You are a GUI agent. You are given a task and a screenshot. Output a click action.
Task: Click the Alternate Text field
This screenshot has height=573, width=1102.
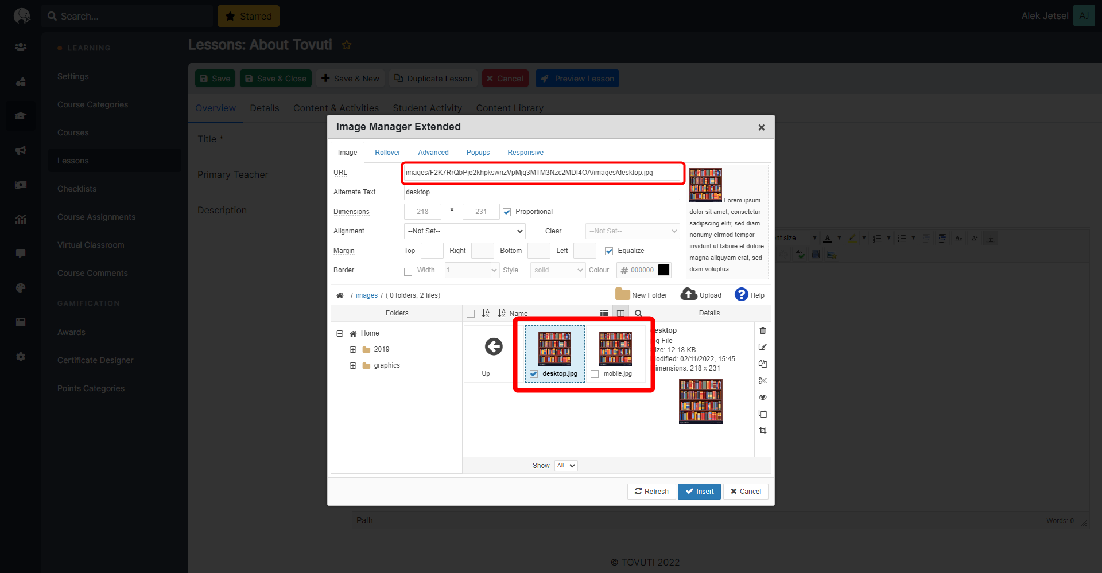pos(542,192)
